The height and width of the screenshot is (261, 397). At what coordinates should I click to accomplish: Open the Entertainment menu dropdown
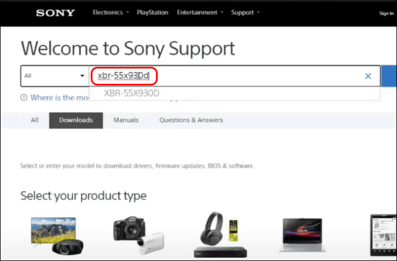pos(200,13)
